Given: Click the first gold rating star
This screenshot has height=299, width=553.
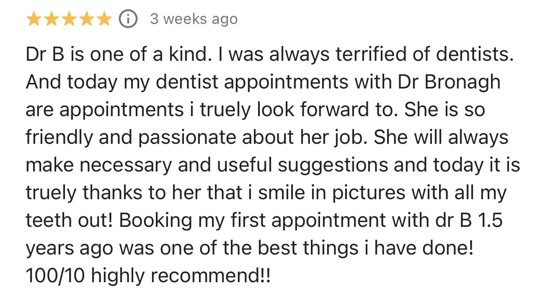Looking at the screenshot, I should (x=34, y=19).
